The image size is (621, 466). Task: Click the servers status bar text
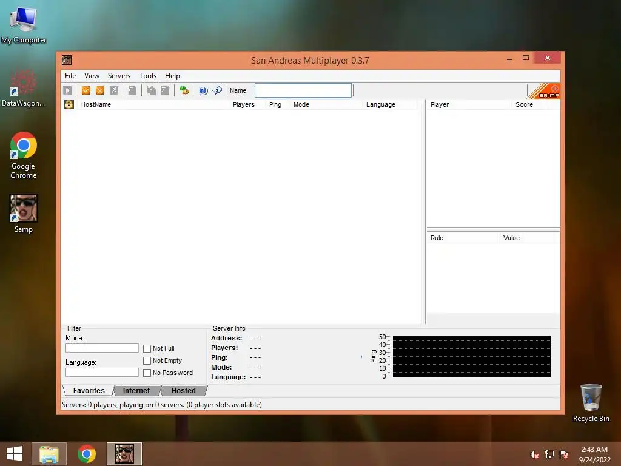(x=161, y=405)
